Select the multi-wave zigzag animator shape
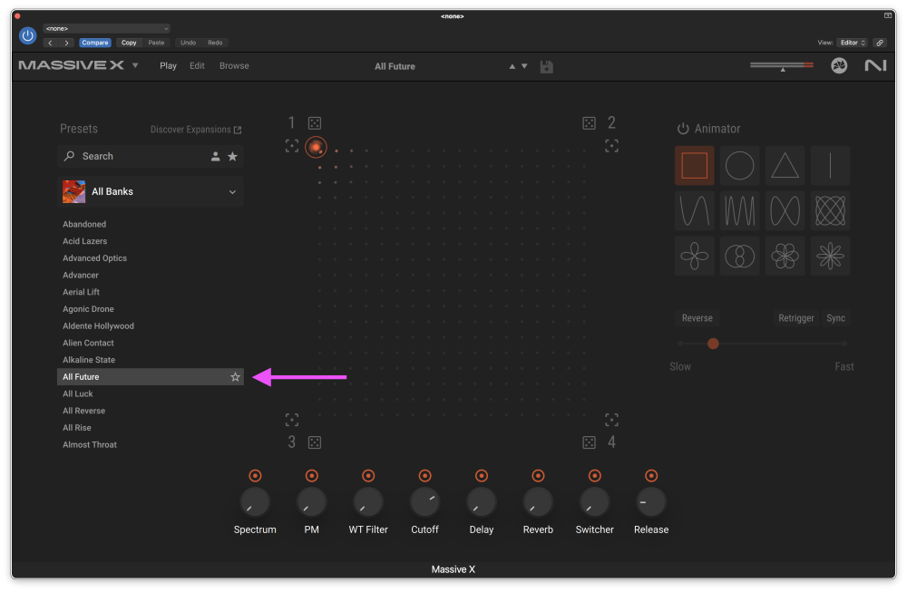 [739, 210]
